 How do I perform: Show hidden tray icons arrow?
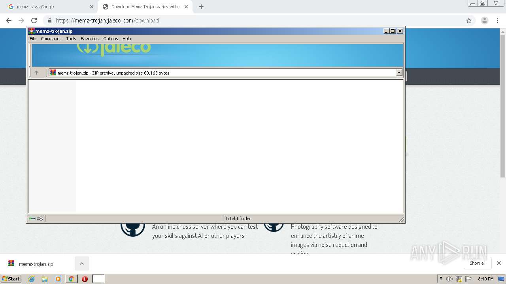coord(441,278)
